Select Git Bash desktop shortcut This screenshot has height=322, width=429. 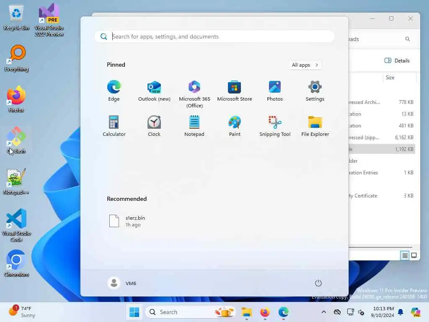click(16, 140)
